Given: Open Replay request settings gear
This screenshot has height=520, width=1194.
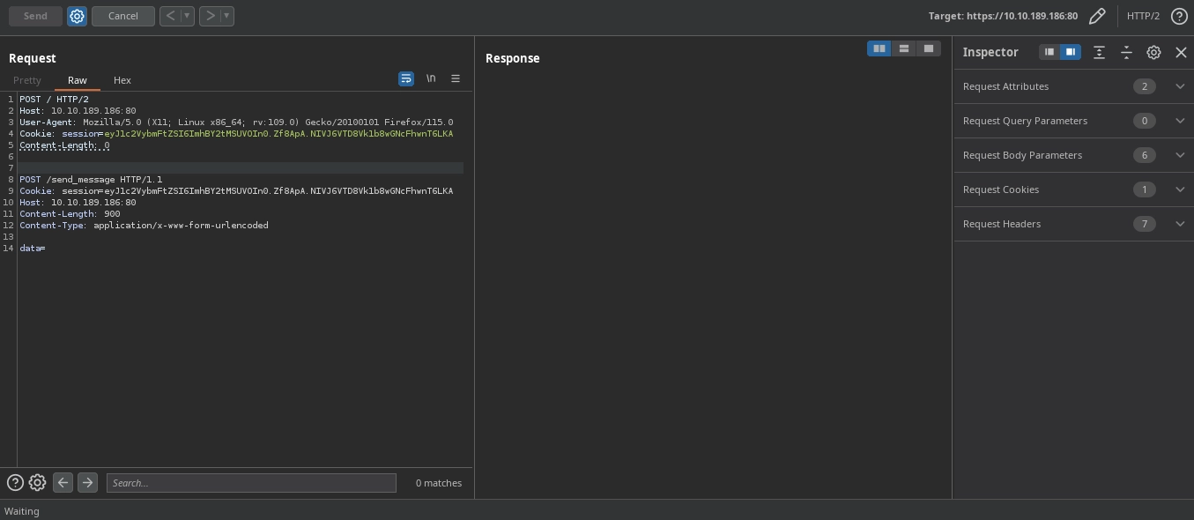Looking at the screenshot, I should [x=77, y=16].
